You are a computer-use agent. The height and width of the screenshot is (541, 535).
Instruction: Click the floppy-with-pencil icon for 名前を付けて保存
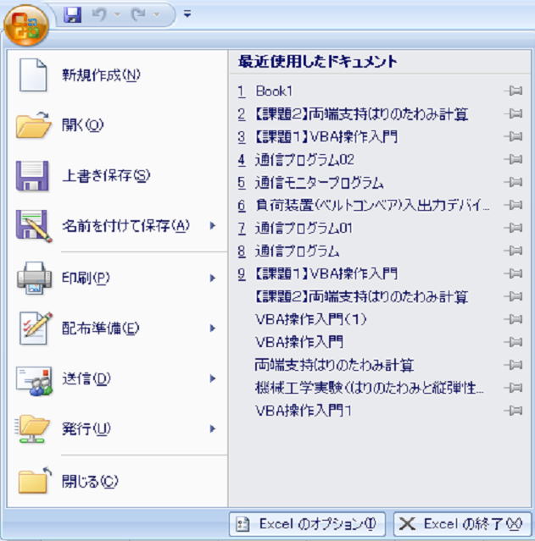point(34,226)
